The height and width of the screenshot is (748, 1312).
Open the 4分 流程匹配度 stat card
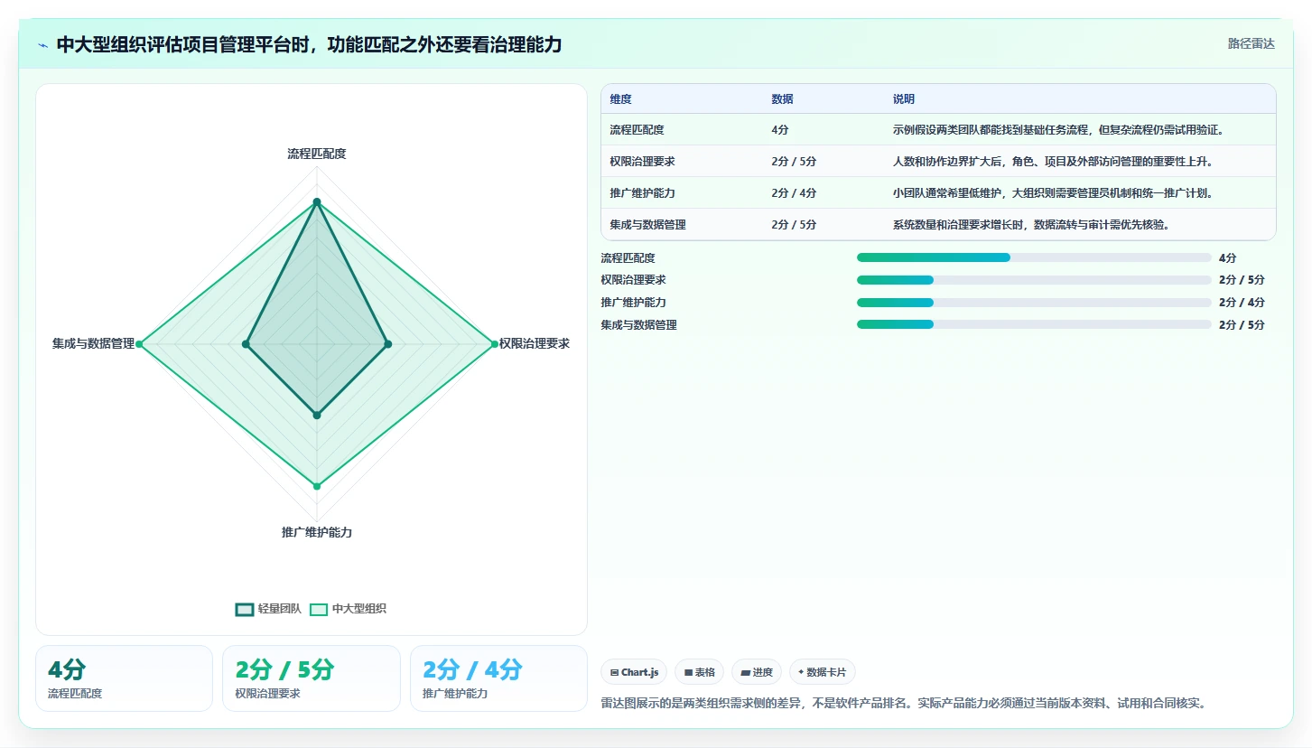click(124, 678)
